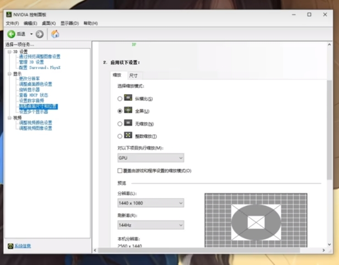This screenshot has width=339, height=265.
Task: Click the NVIDIA logo in title bar
Action: [9, 15]
